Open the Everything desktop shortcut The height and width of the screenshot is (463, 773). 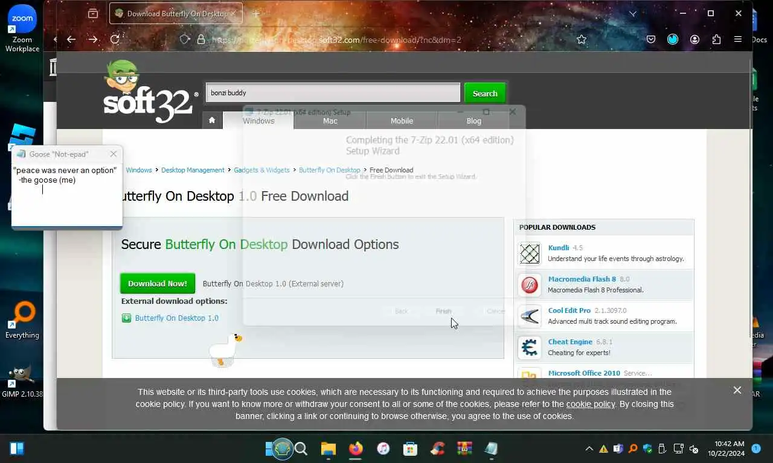tap(22, 320)
